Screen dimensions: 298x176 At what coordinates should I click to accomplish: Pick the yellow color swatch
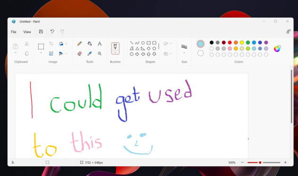pos(242,42)
